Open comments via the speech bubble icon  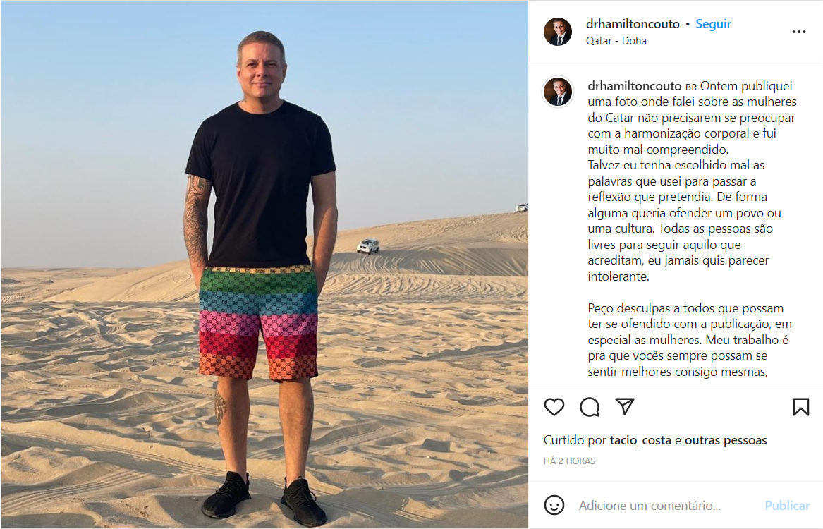[590, 407]
